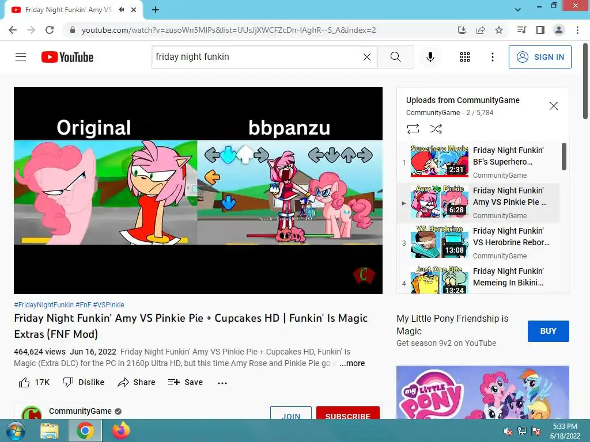The image size is (590, 442).
Task: Mute the tab via speaker icon
Action: point(121,10)
